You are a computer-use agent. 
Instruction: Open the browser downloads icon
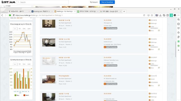click(160, 15)
